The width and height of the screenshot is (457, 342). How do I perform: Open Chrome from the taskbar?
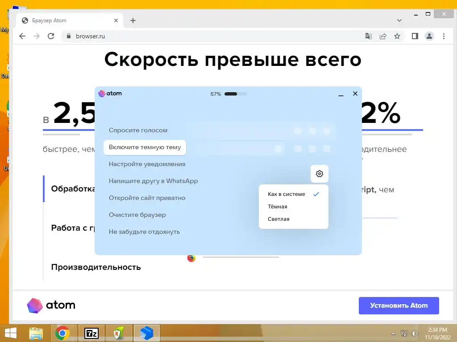click(62, 333)
